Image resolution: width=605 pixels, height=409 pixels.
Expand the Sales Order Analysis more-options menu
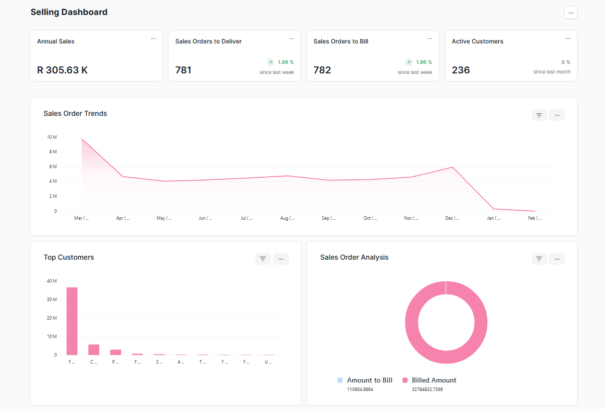click(557, 259)
